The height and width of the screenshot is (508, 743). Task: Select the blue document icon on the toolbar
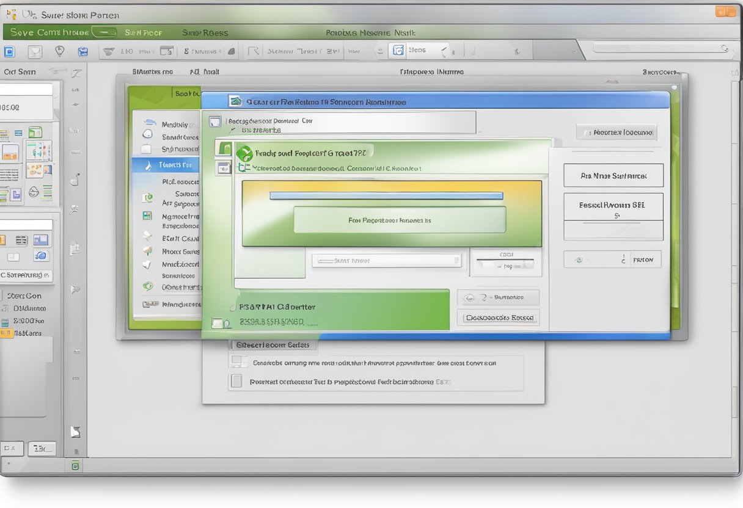tap(9, 51)
